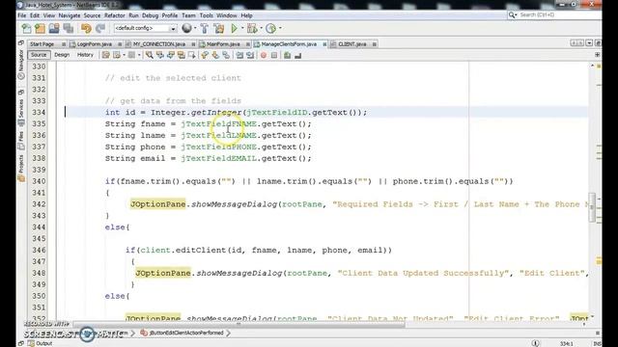The image size is (618, 347).
Task: Open the document list dropdown arrow beside tabs
Action: 589,42
